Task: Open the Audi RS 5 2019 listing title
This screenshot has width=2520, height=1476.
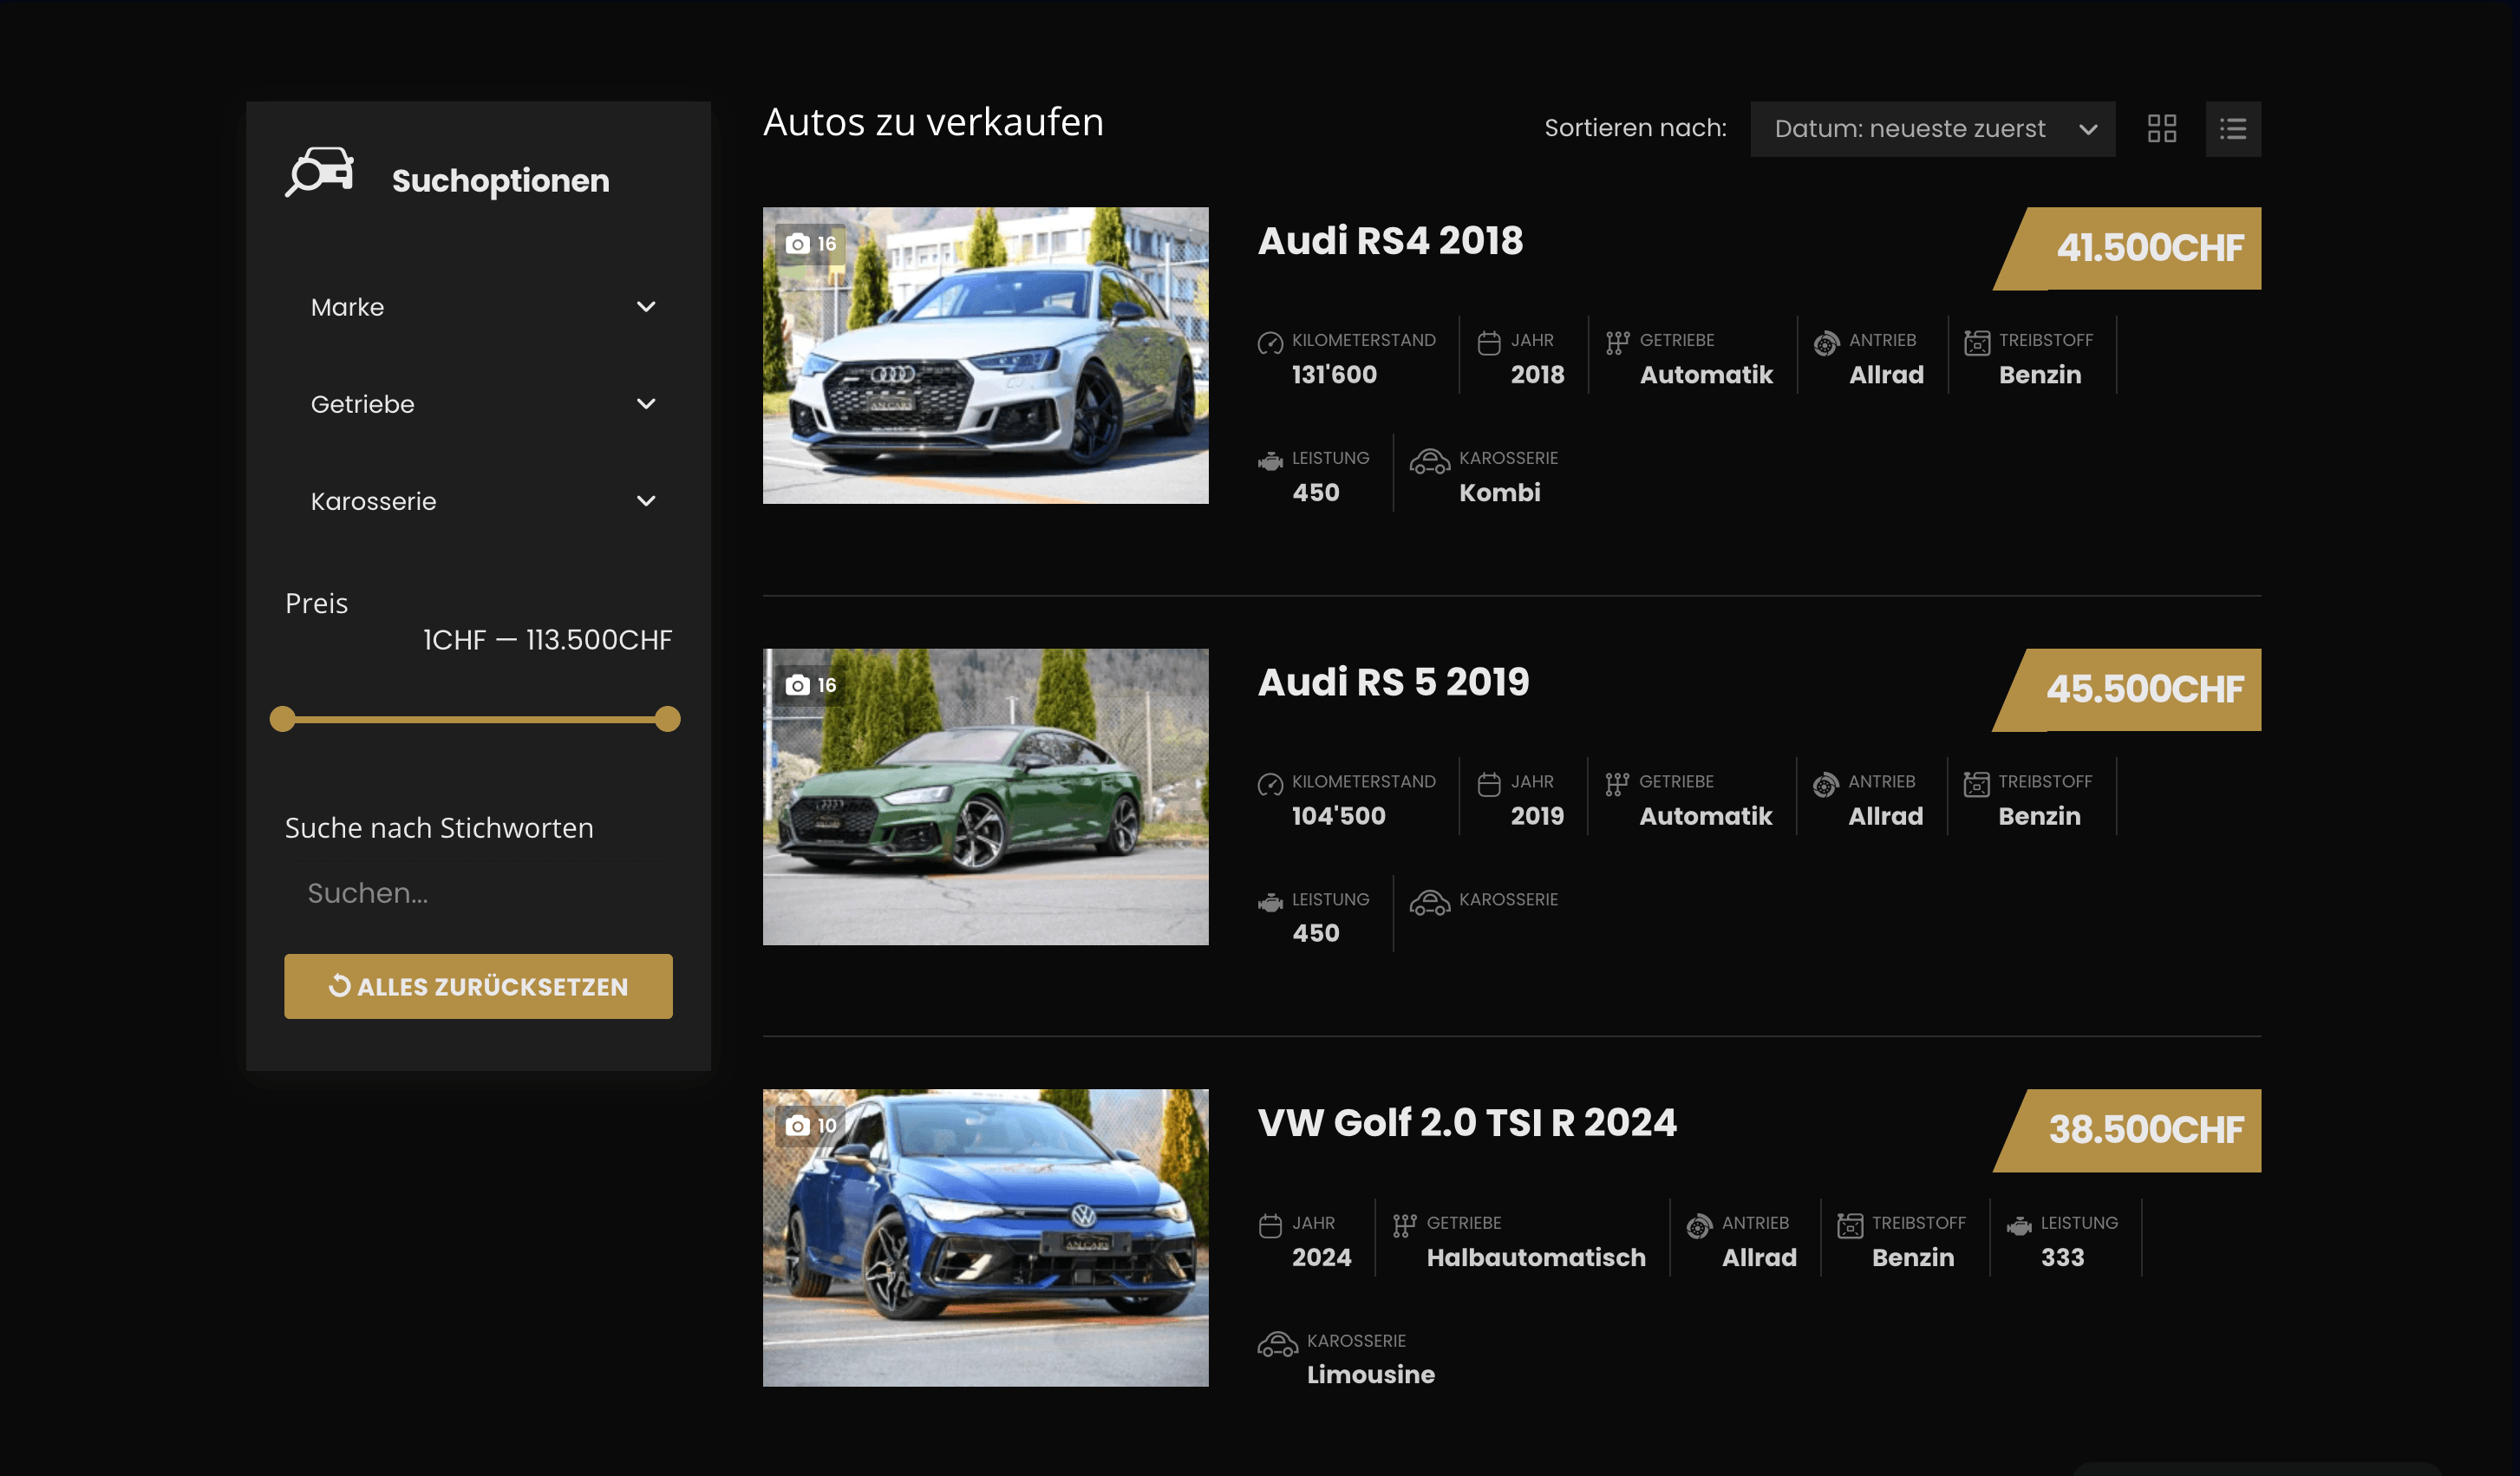Action: click(x=1393, y=681)
